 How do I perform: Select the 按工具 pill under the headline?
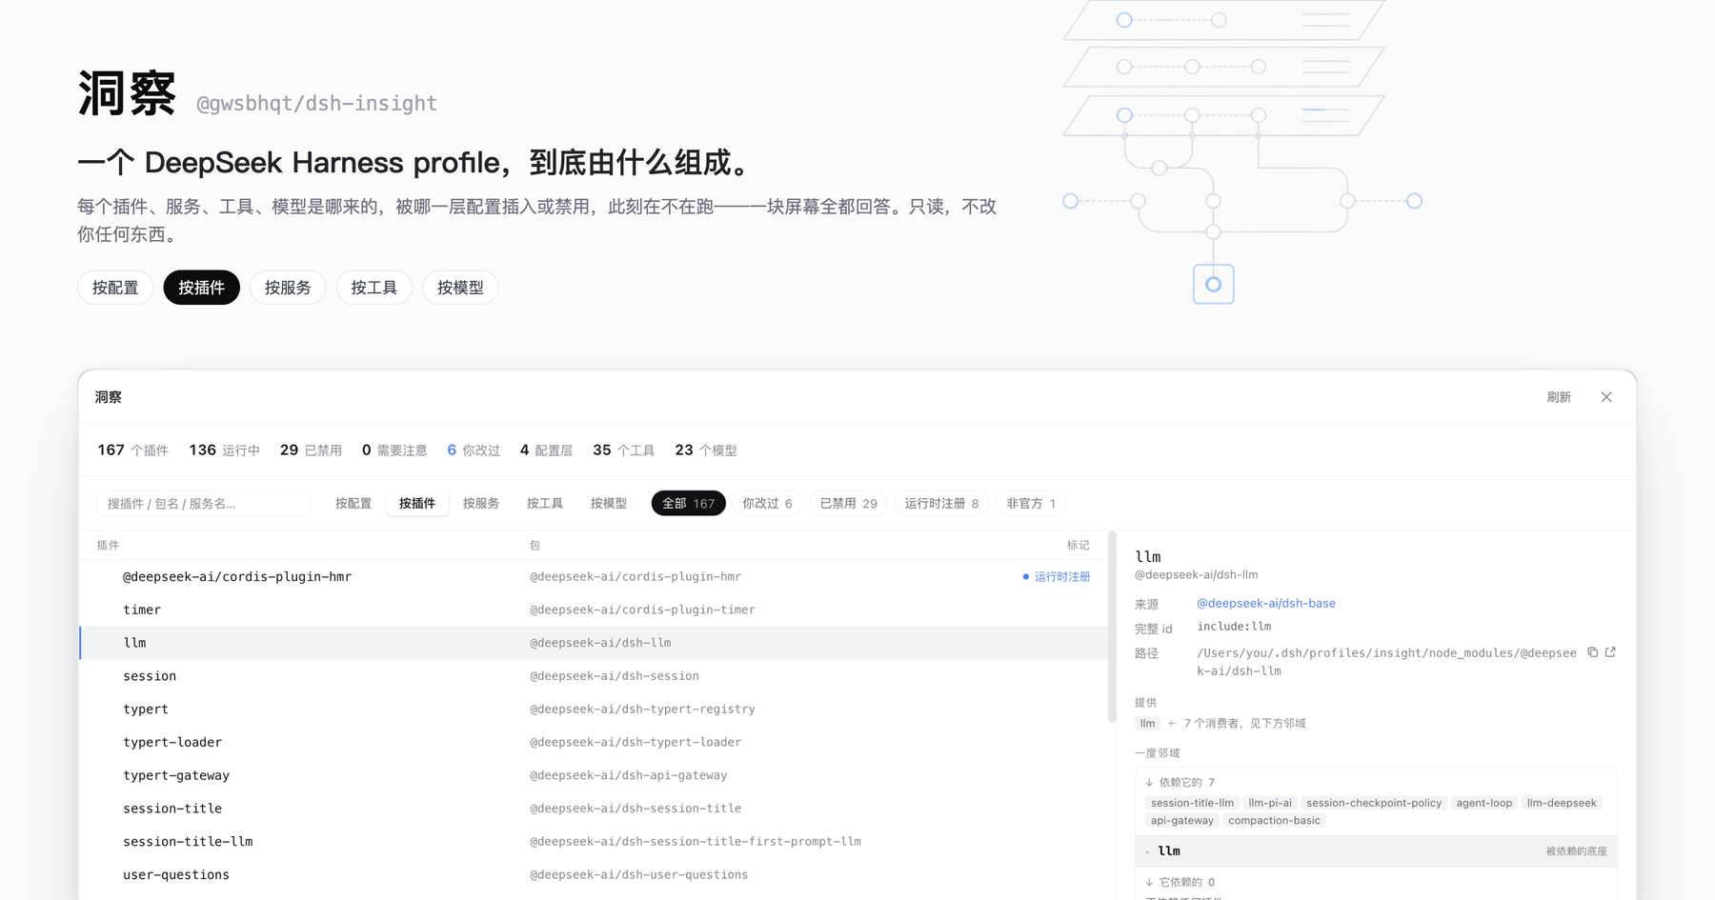(373, 288)
